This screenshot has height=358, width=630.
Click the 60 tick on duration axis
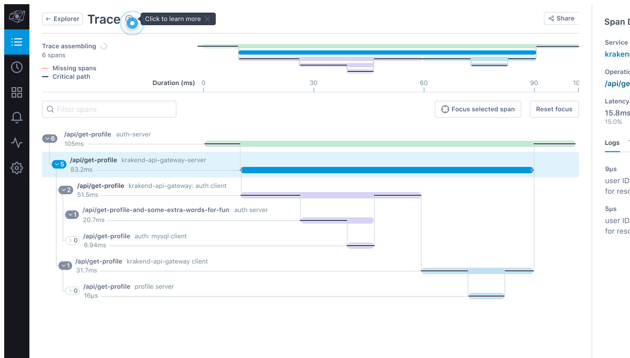click(424, 83)
